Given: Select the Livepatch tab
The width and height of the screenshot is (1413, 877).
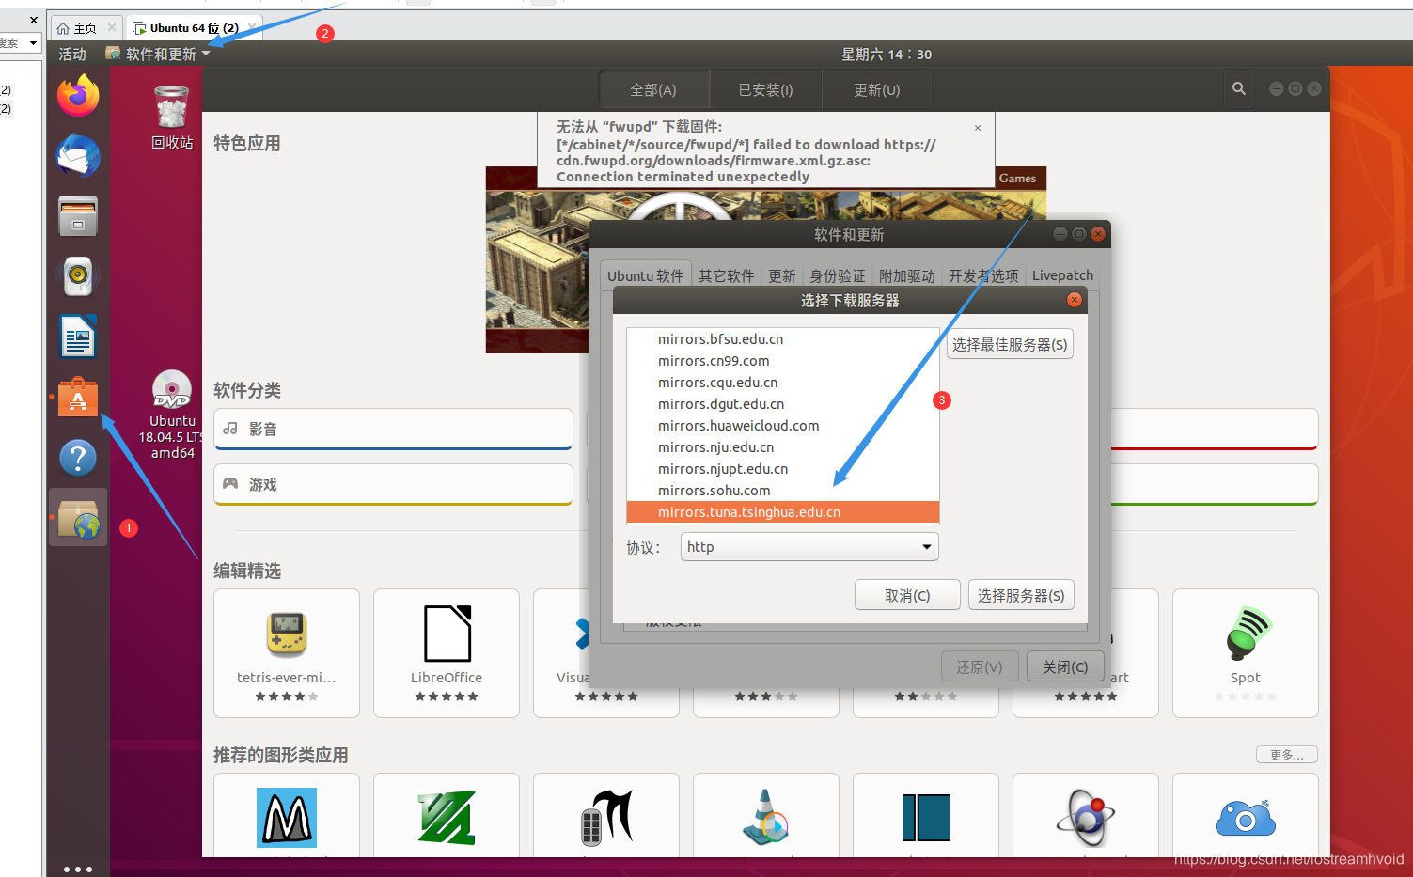Looking at the screenshot, I should [1062, 275].
